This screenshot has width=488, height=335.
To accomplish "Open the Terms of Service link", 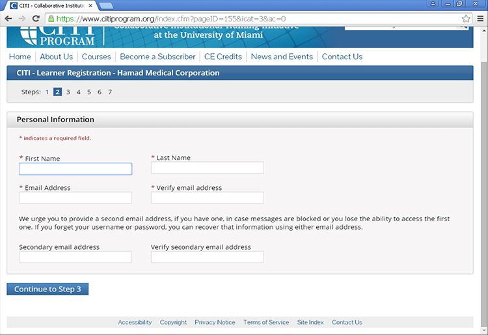I will click(x=266, y=322).
